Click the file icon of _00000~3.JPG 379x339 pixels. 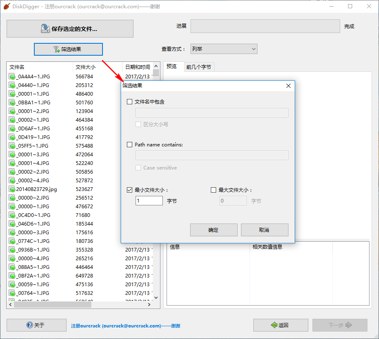coord(12,233)
